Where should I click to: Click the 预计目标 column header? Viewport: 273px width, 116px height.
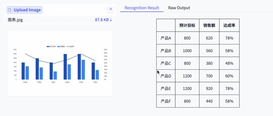187,25
